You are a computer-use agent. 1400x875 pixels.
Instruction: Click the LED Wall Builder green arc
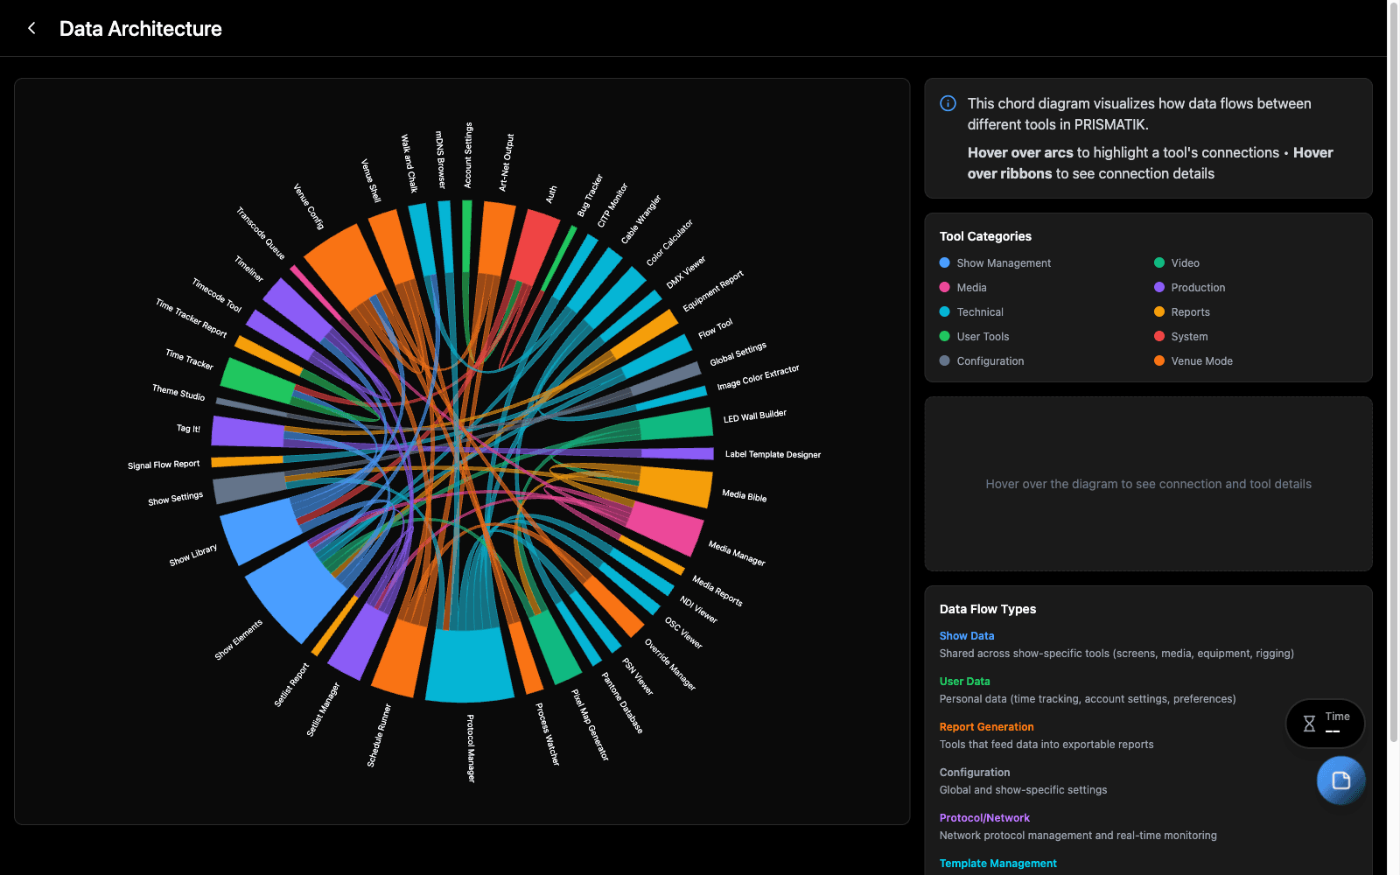[675, 423]
